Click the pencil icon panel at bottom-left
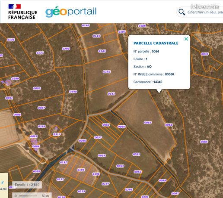The height and width of the screenshot is (198, 223). [x=4, y=186]
